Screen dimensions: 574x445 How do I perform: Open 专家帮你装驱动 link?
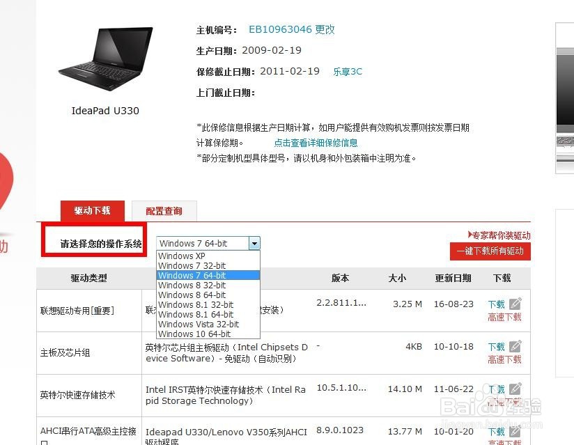pyautogui.click(x=499, y=235)
